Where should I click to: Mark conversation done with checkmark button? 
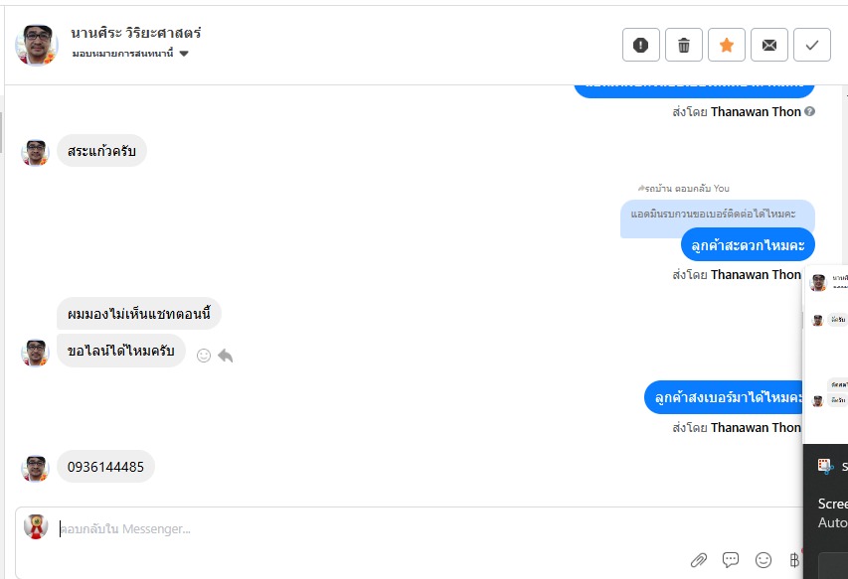pos(812,45)
